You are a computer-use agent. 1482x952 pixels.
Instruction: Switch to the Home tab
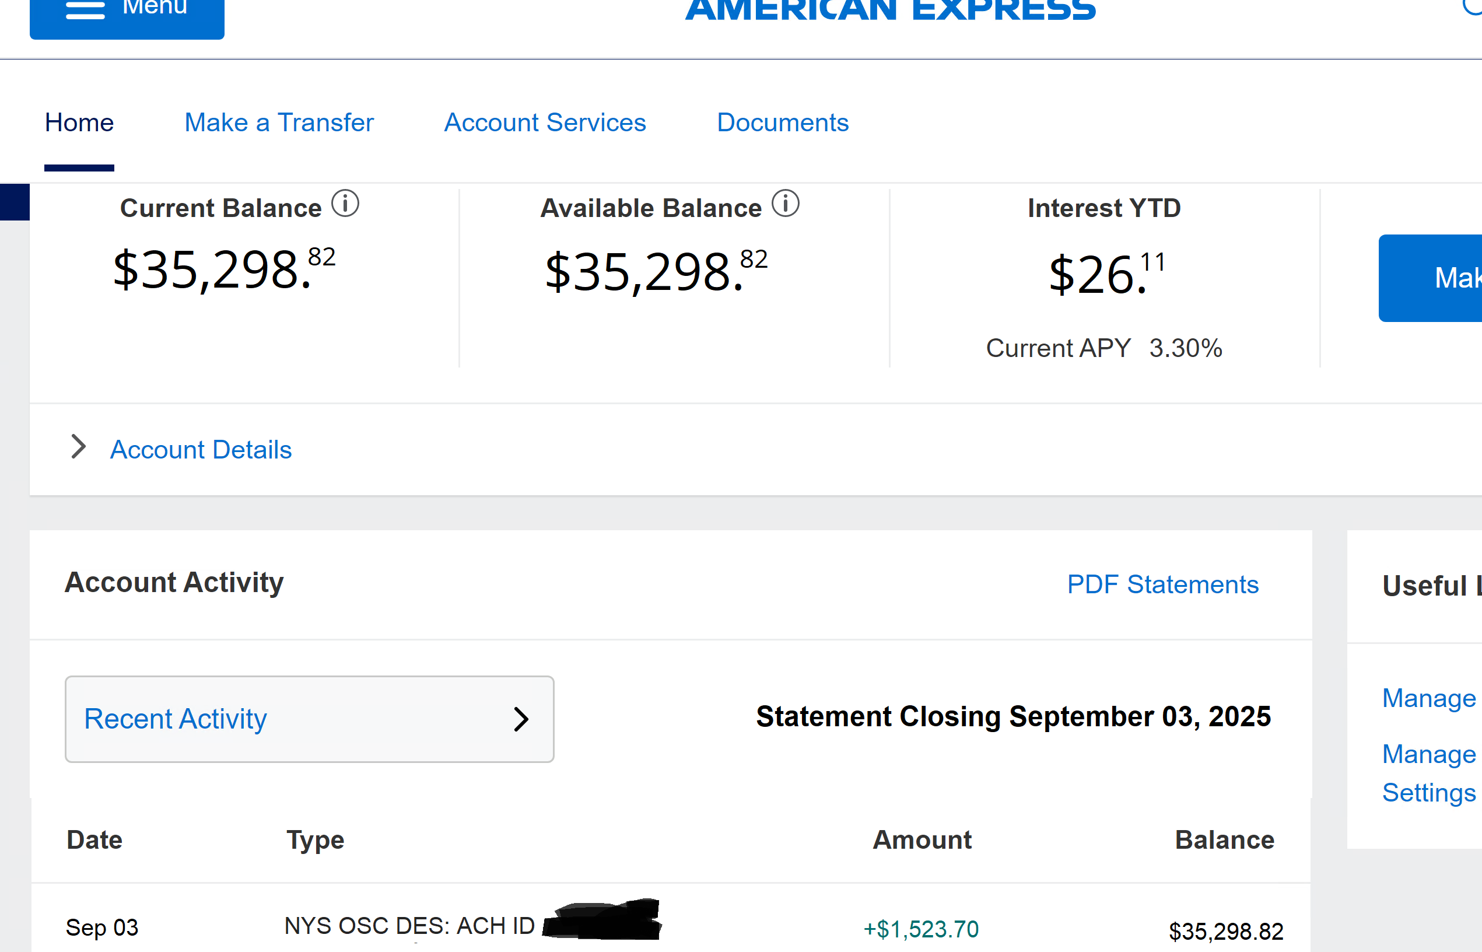(79, 123)
